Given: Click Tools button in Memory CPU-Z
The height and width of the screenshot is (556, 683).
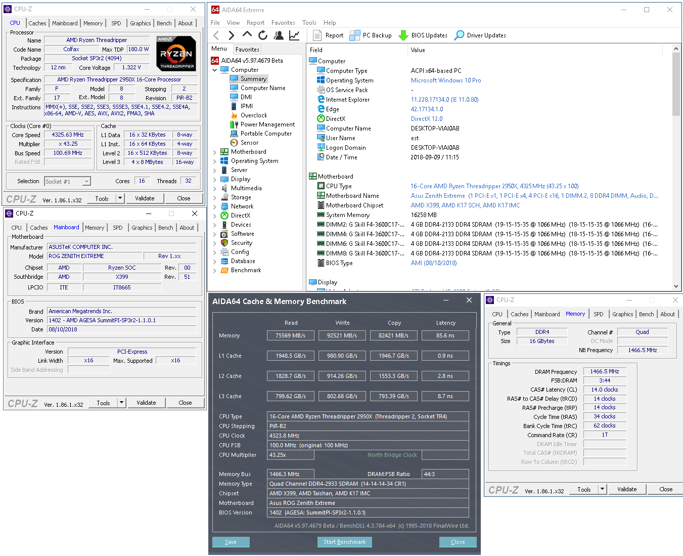Looking at the screenshot, I should pos(584,489).
